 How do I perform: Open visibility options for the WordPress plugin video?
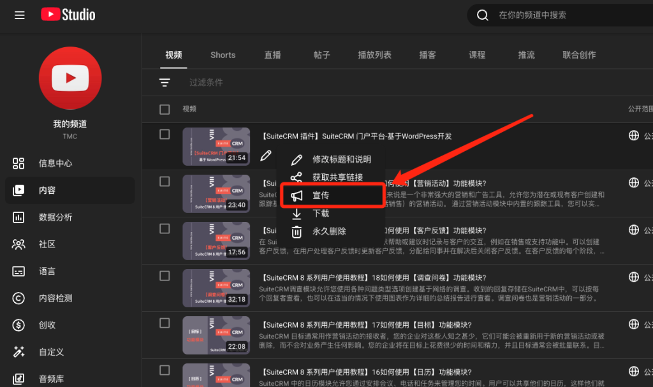point(633,135)
